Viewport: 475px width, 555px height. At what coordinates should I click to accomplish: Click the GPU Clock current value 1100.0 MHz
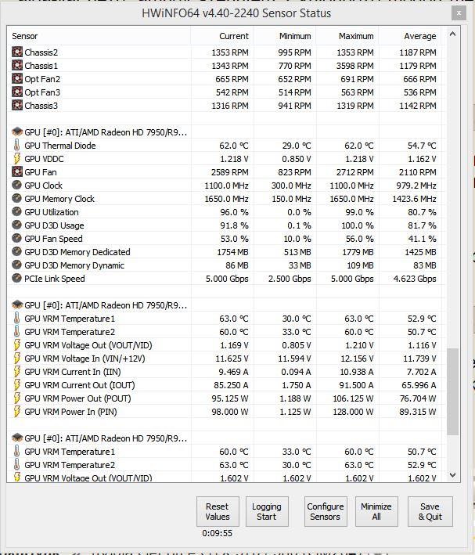(226, 186)
